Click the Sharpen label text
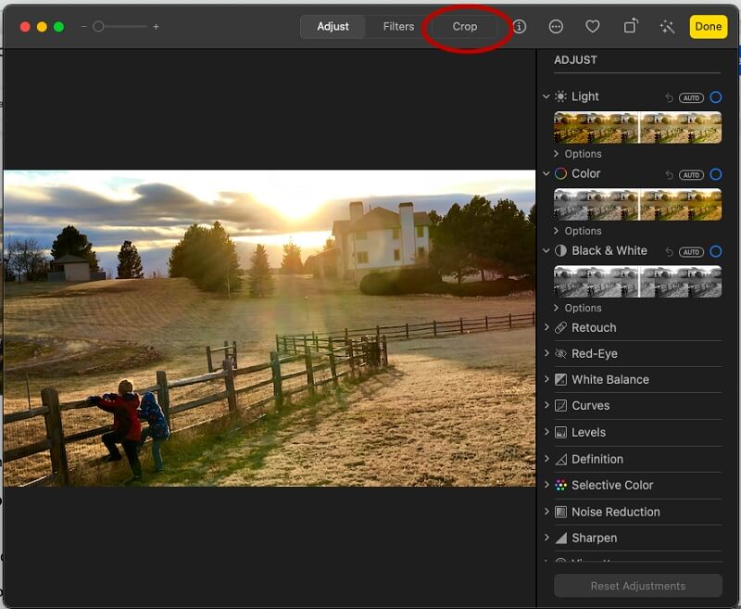 coord(594,538)
